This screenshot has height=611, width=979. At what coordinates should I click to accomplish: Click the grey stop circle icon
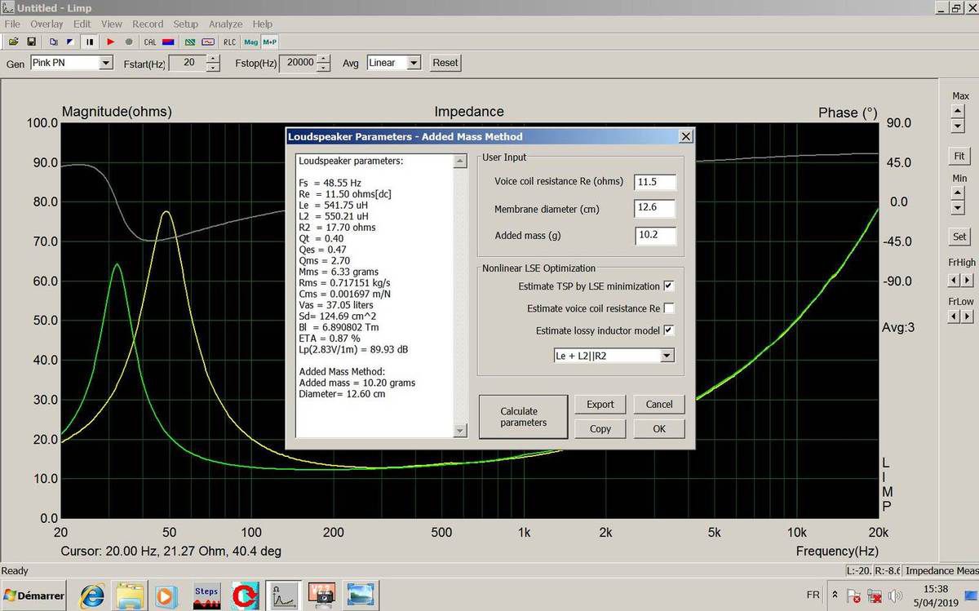click(129, 42)
